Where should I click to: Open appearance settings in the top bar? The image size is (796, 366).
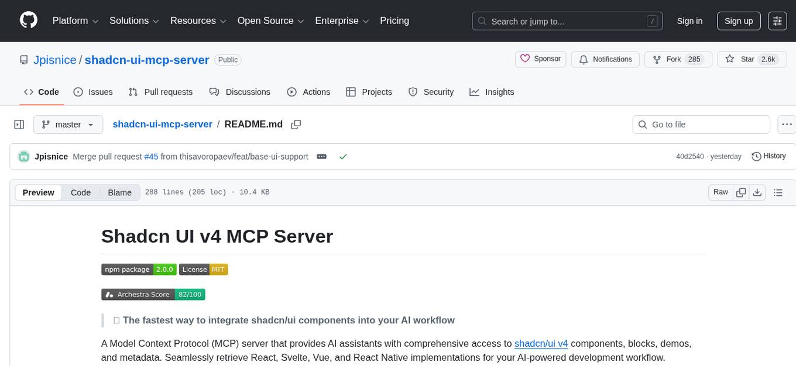(x=777, y=20)
